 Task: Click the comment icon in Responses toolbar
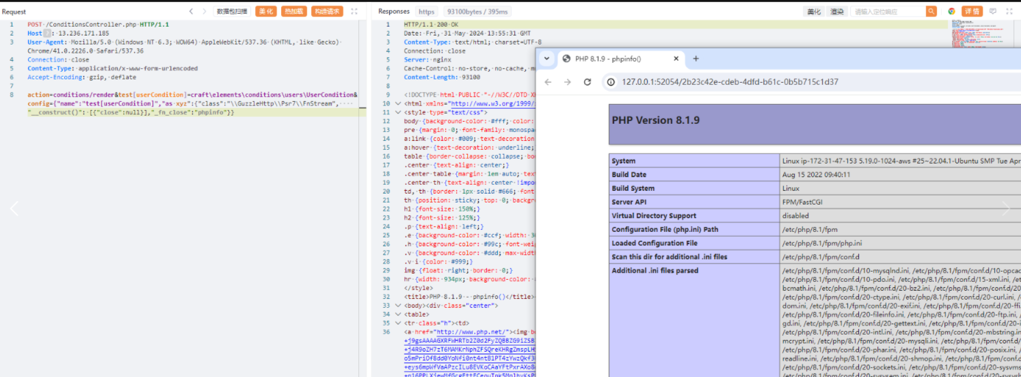(x=993, y=11)
